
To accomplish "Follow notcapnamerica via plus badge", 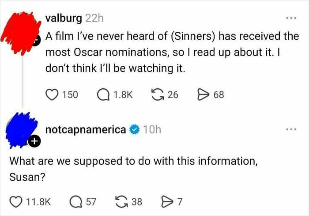I will coord(35,141).
